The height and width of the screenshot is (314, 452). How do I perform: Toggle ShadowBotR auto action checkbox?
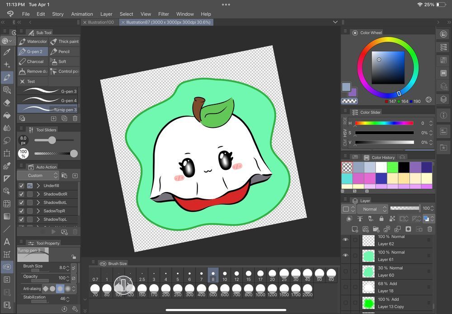tap(21, 194)
